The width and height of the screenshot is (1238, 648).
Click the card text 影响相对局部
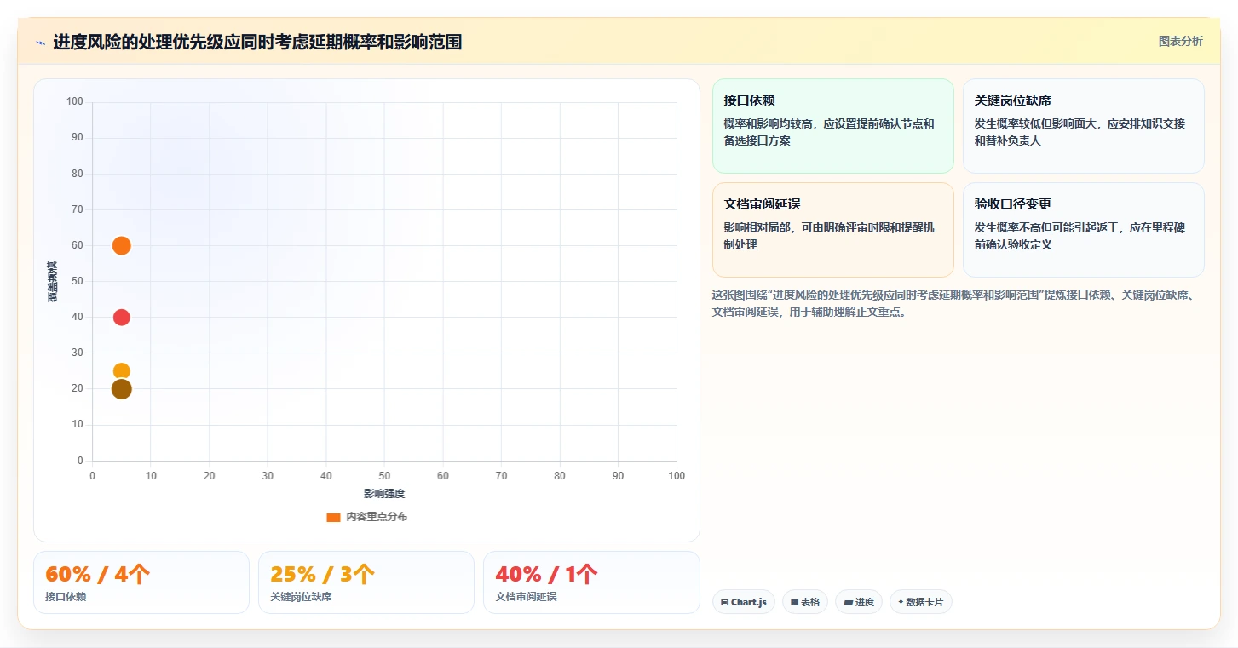[829, 236]
